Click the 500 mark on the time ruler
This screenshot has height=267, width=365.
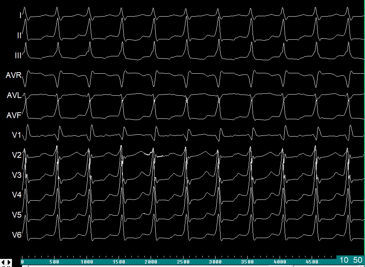point(54,262)
